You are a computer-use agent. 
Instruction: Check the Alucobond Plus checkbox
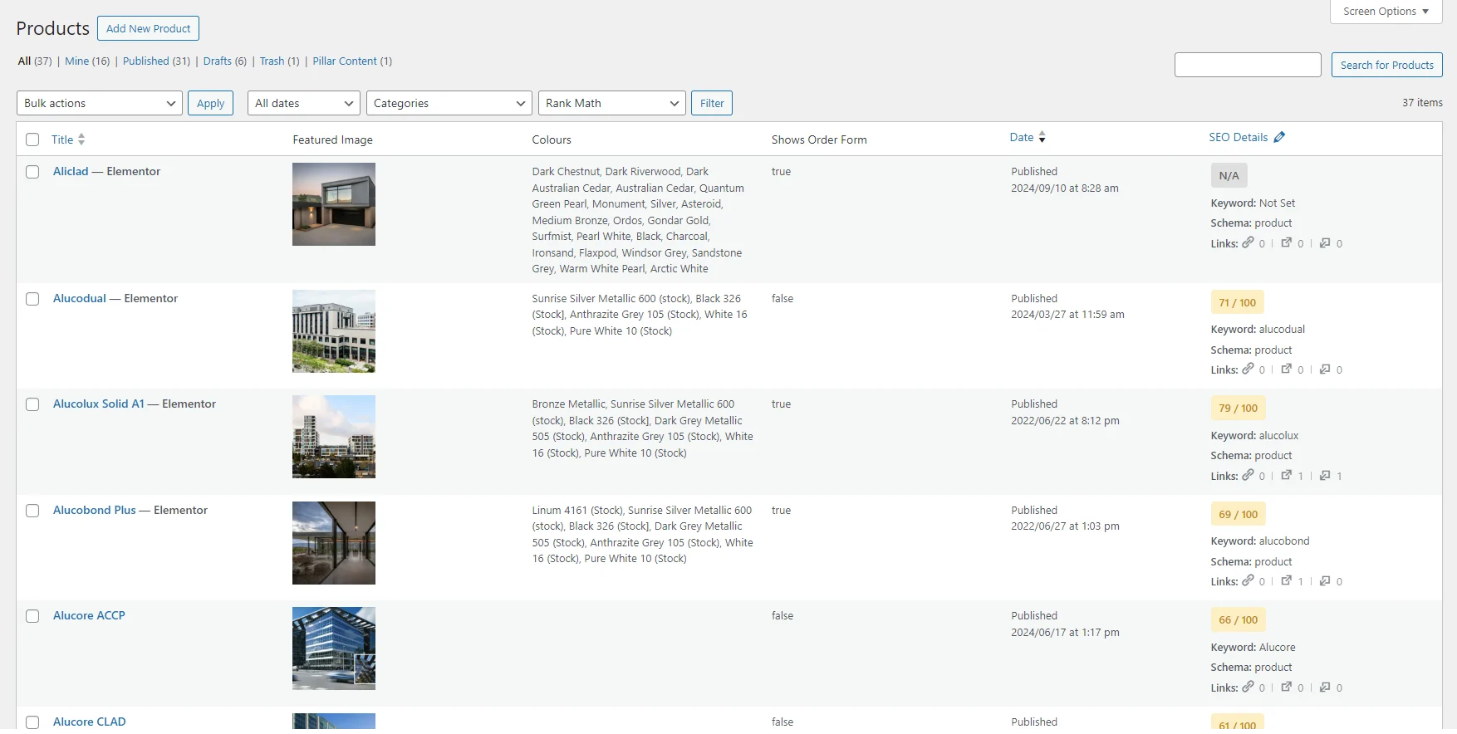coord(32,511)
